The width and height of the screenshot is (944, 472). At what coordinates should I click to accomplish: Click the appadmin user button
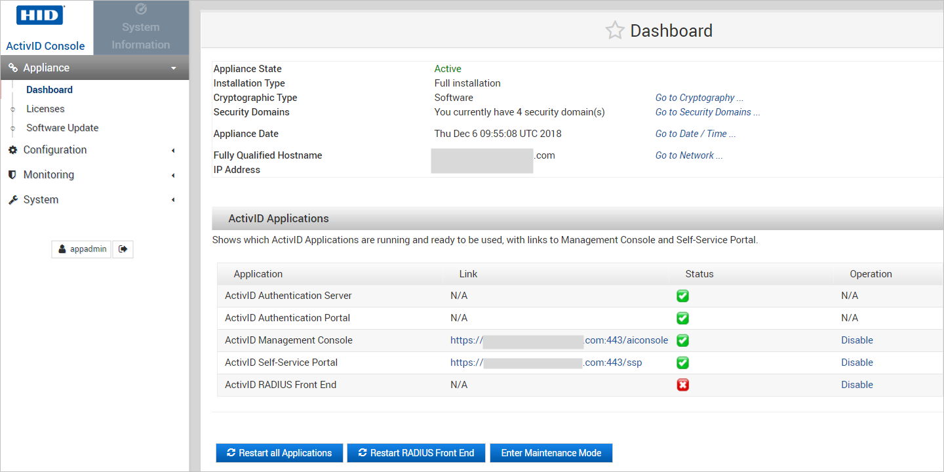(82, 249)
